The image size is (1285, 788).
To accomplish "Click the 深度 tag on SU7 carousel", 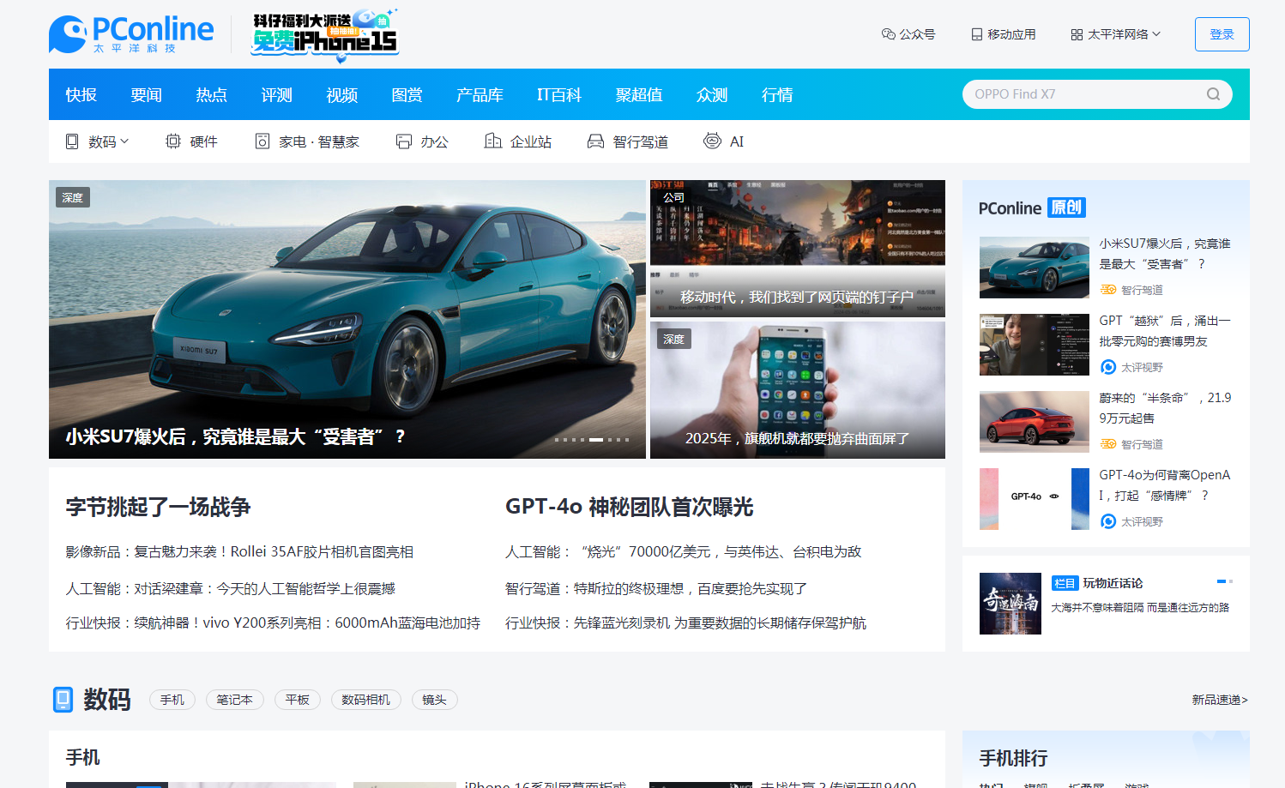I will click(73, 197).
